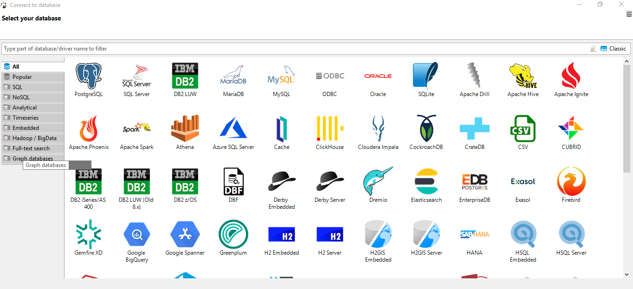Select the H2GIS Server icon

(426, 235)
